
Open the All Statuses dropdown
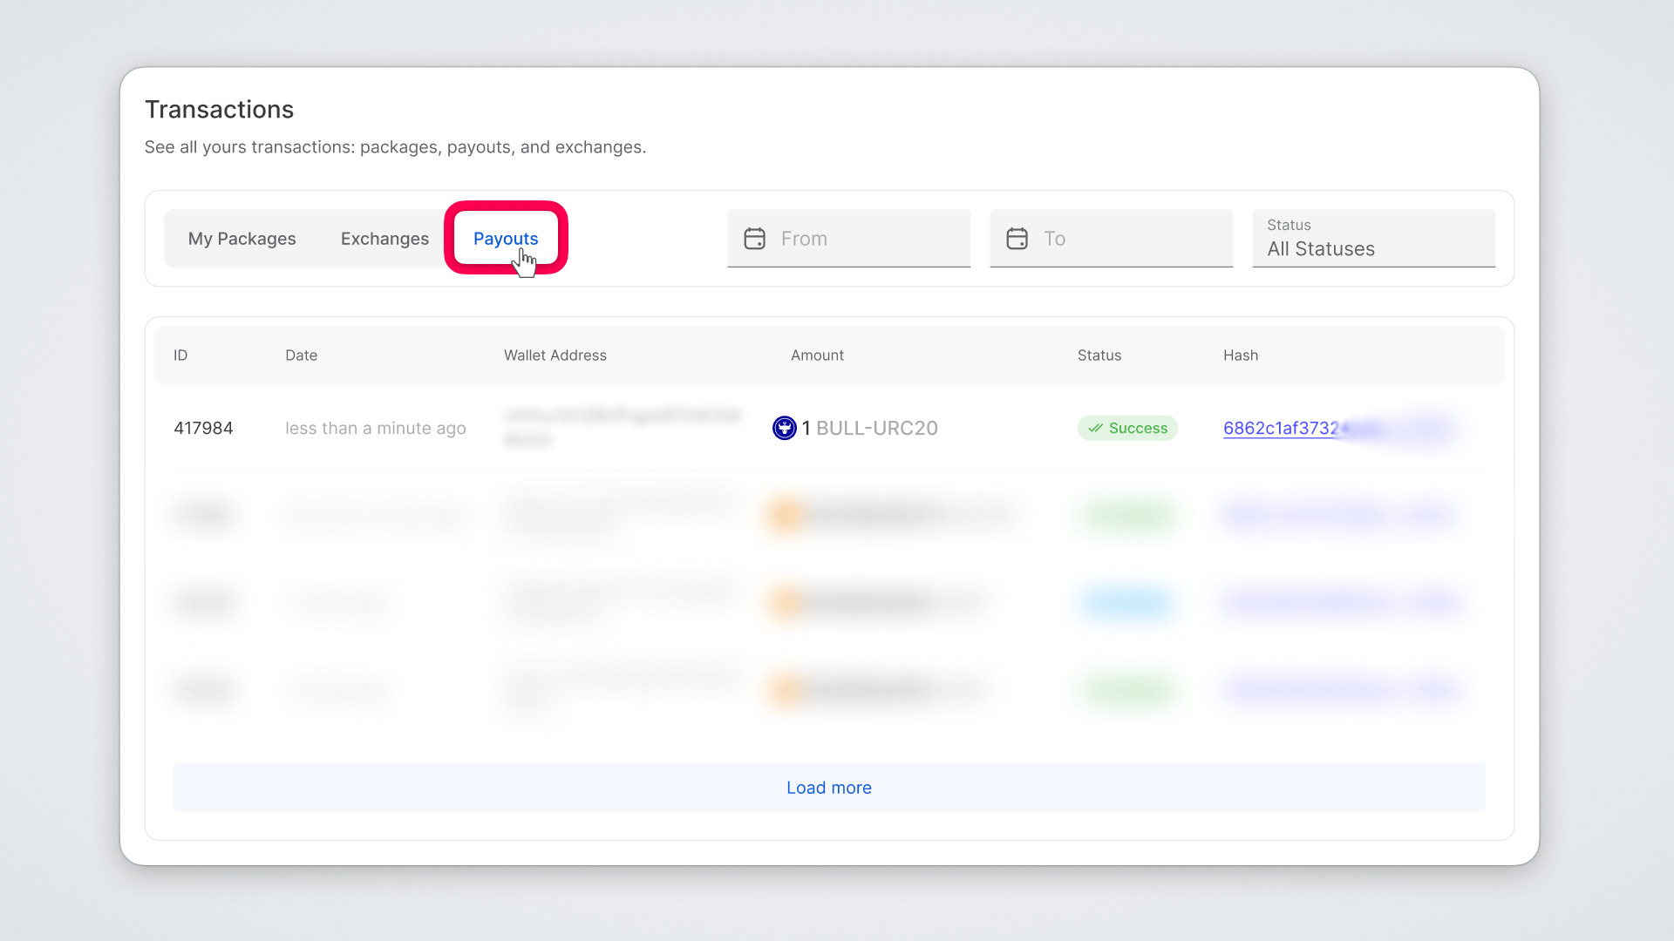(x=1372, y=239)
